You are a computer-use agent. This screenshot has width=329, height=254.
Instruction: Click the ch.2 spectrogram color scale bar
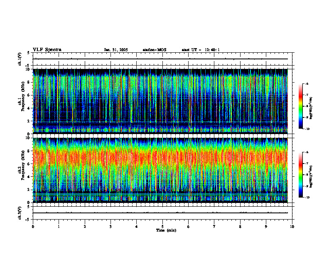[301, 175]
